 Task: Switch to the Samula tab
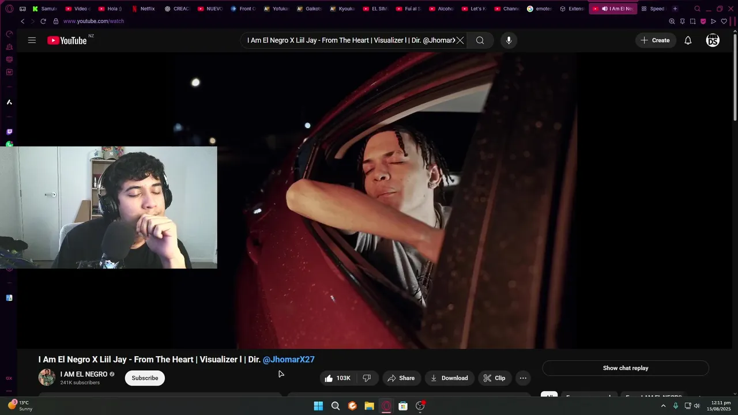pyautogui.click(x=45, y=9)
